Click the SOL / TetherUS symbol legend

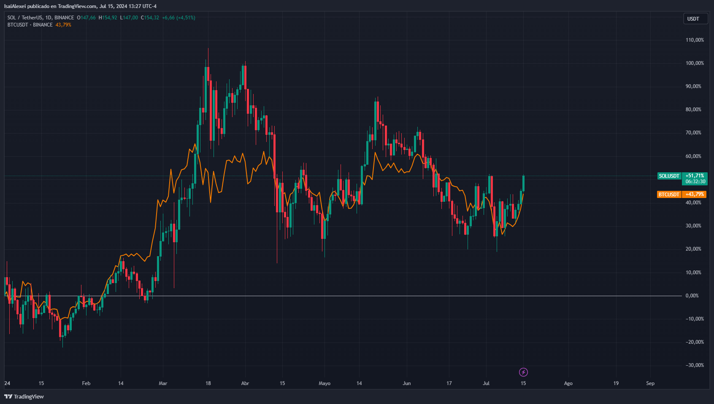[x=41, y=18]
